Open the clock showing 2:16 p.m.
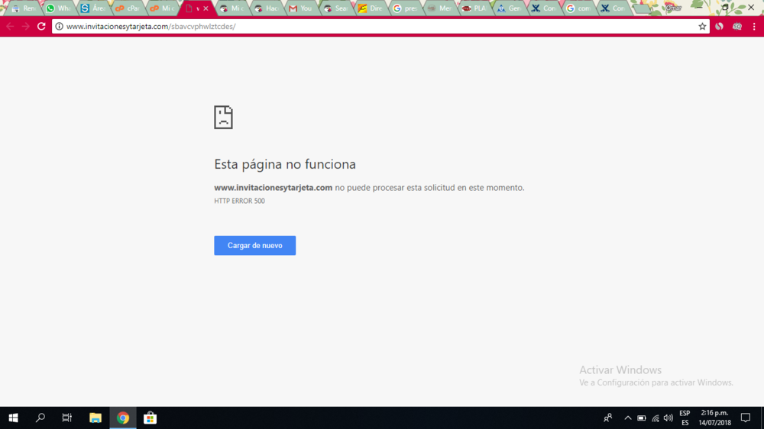Image resolution: width=764 pixels, height=429 pixels. [715, 418]
